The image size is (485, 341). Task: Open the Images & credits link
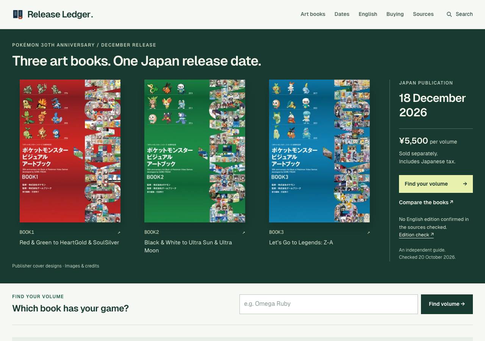[82, 266]
